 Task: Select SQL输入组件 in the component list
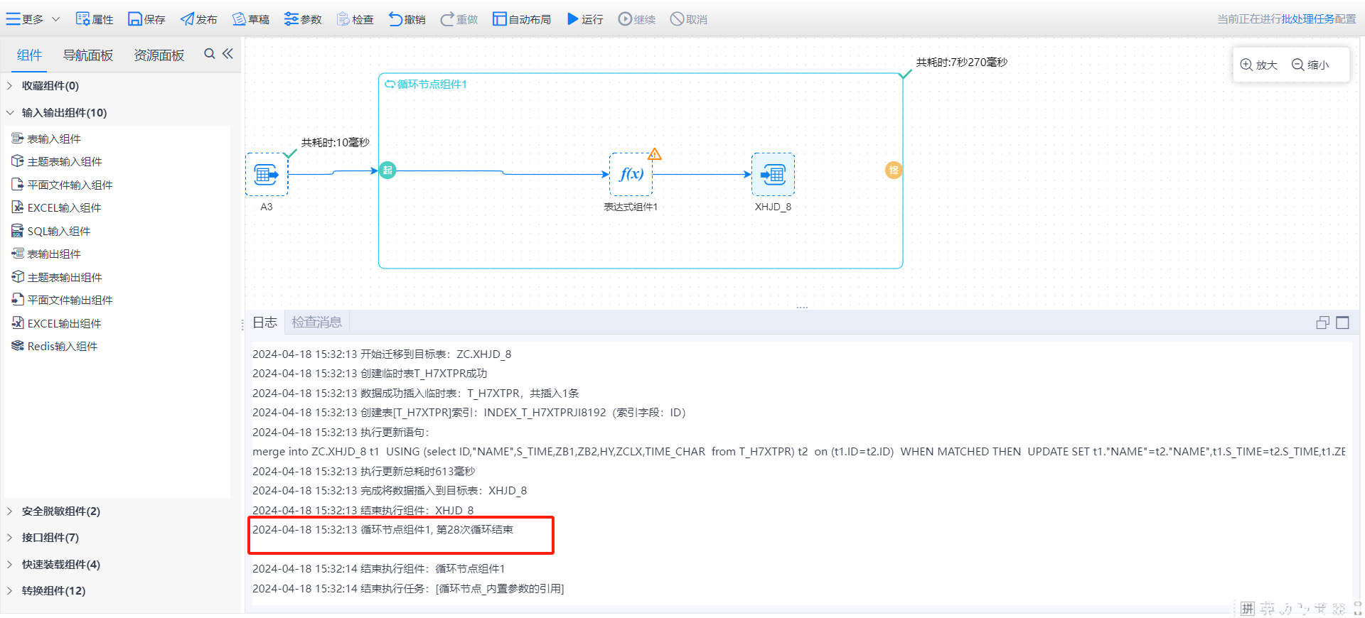coord(58,231)
